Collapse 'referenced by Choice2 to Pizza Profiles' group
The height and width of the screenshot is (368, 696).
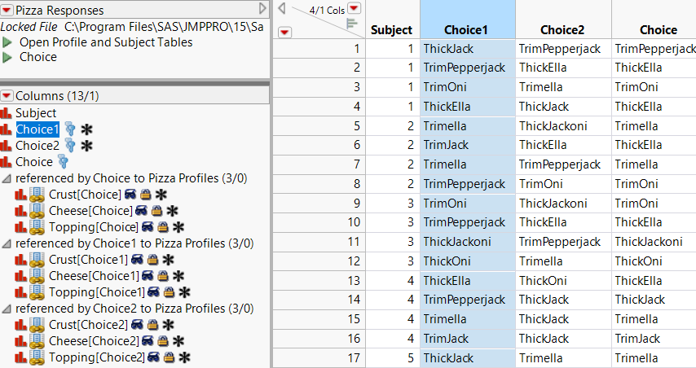7,309
